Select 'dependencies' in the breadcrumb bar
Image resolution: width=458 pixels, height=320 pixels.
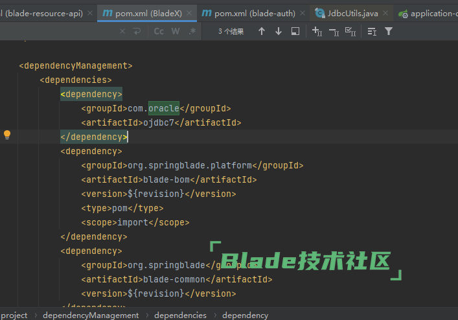180,315
